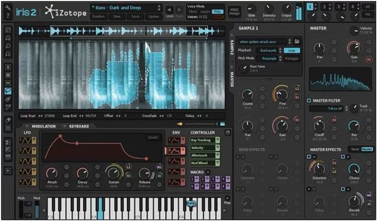Open the preset selector Bass - Dark and Deep

click(126, 8)
